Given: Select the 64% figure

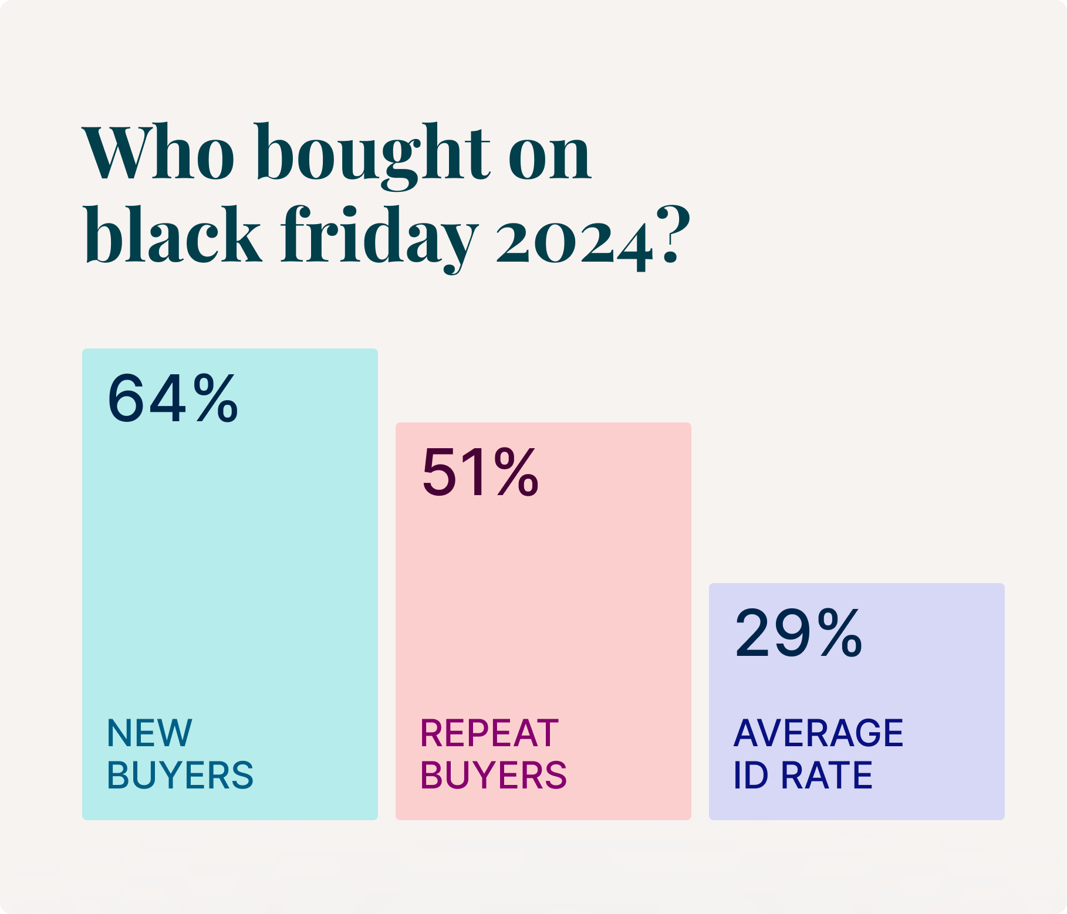Looking at the screenshot, I should [173, 399].
